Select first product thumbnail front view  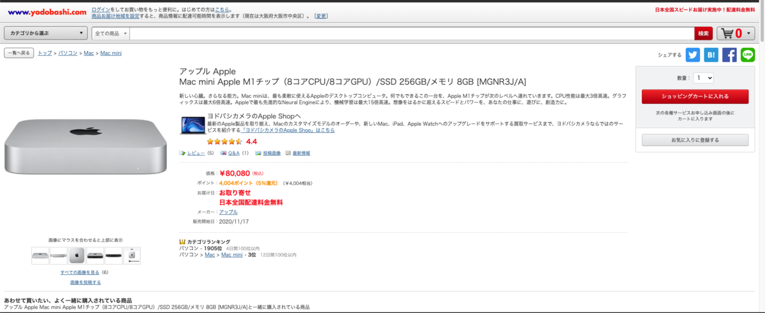[x=40, y=256]
